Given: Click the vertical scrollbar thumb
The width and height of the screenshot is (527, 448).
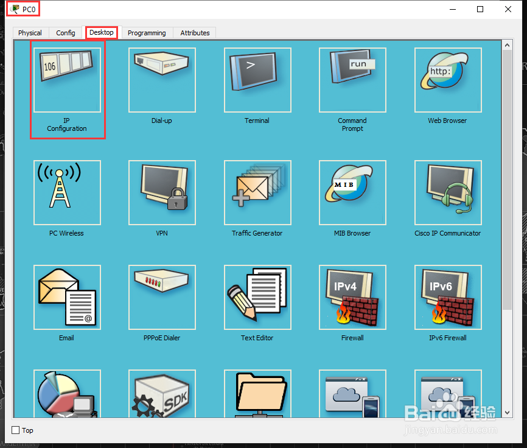Looking at the screenshot, I should coord(507,180).
